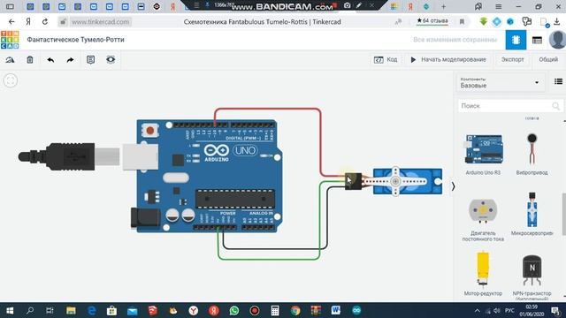Show hidden tray icons arrow
The height and width of the screenshot is (318, 566).
pyautogui.click(x=478, y=310)
